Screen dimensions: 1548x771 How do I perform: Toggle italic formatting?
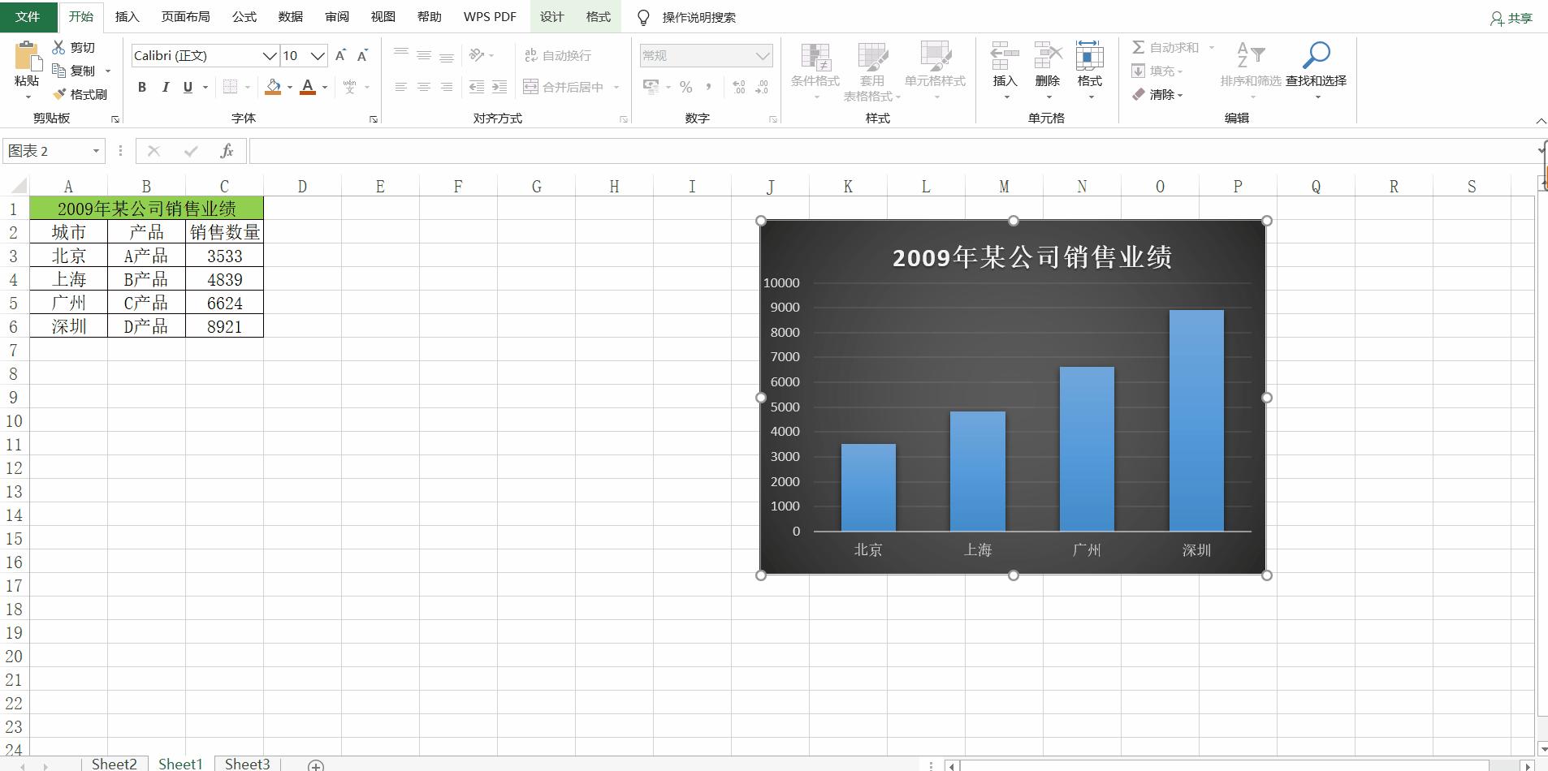tap(165, 87)
